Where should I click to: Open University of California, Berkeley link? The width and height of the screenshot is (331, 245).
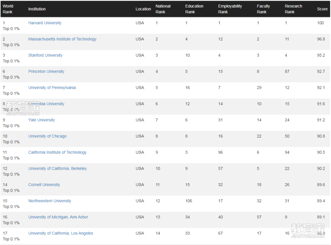[57, 168]
